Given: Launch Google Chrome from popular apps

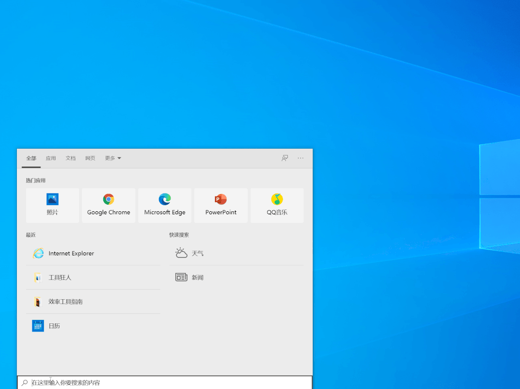Looking at the screenshot, I should tap(108, 205).
